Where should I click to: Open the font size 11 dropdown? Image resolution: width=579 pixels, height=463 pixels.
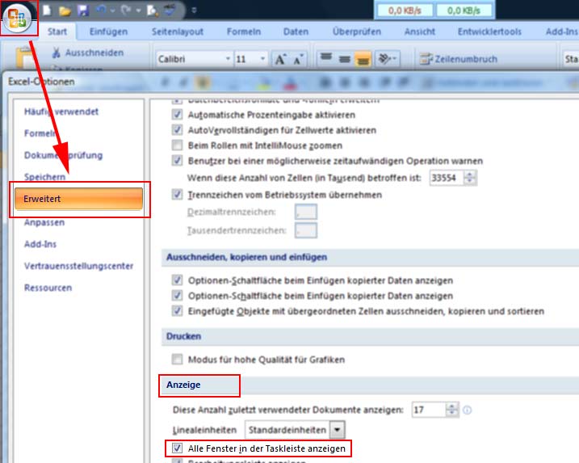click(x=262, y=59)
